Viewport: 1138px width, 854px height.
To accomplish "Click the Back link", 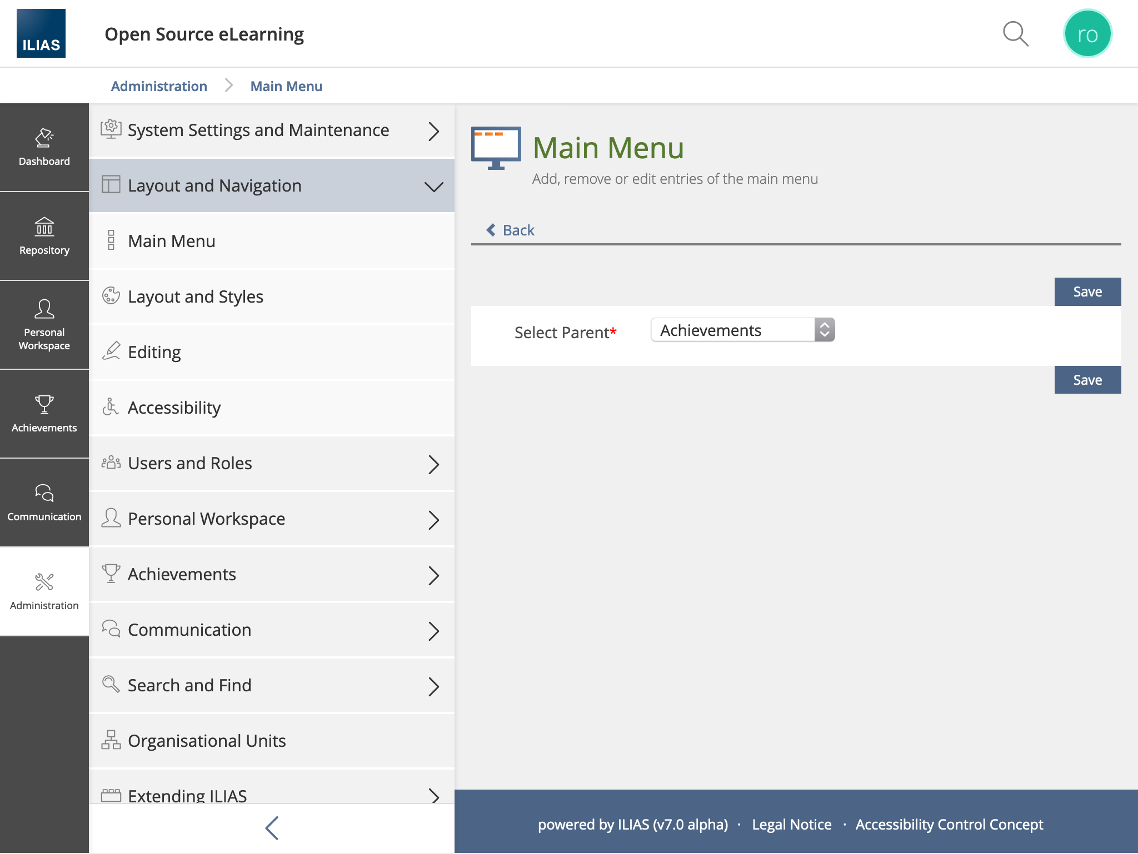I will coord(511,230).
